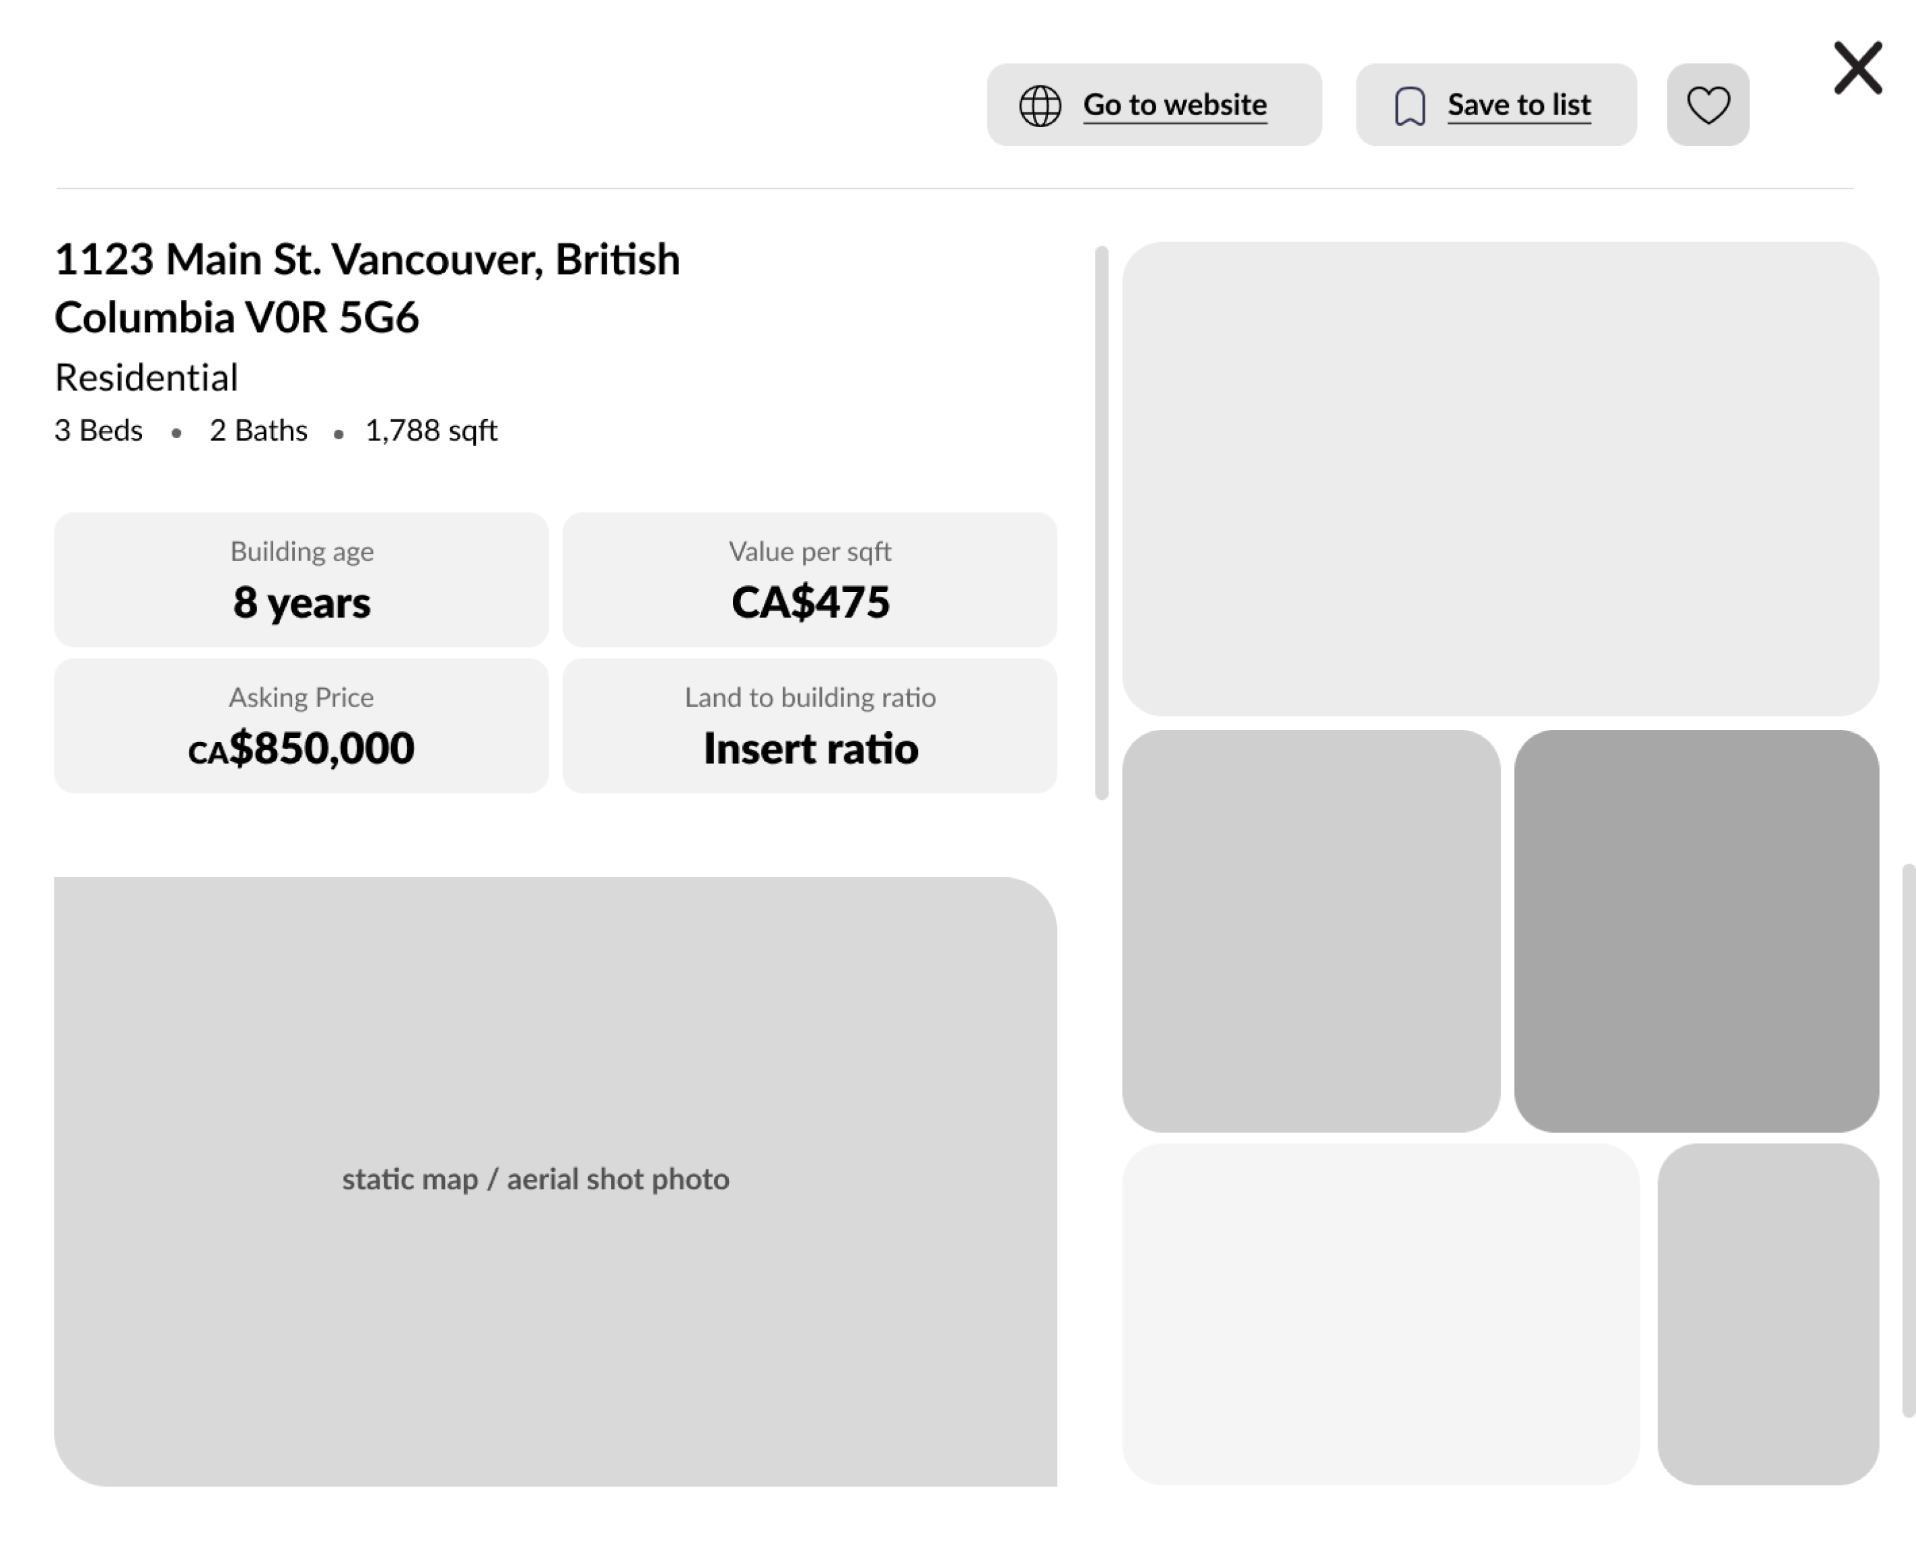The height and width of the screenshot is (1564, 1916).
Task: Click the Residential property type label
Action: pyautogui.click(x=146, y=377)
